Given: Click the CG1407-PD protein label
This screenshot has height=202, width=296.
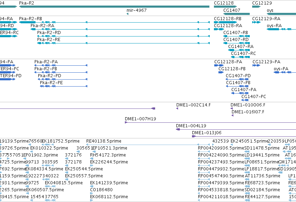Looking at the screenshot, I should [238, 76].
